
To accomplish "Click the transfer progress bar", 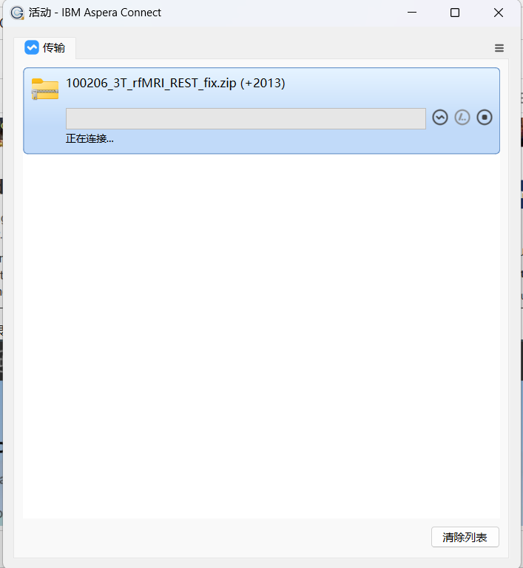I will 246,118.
